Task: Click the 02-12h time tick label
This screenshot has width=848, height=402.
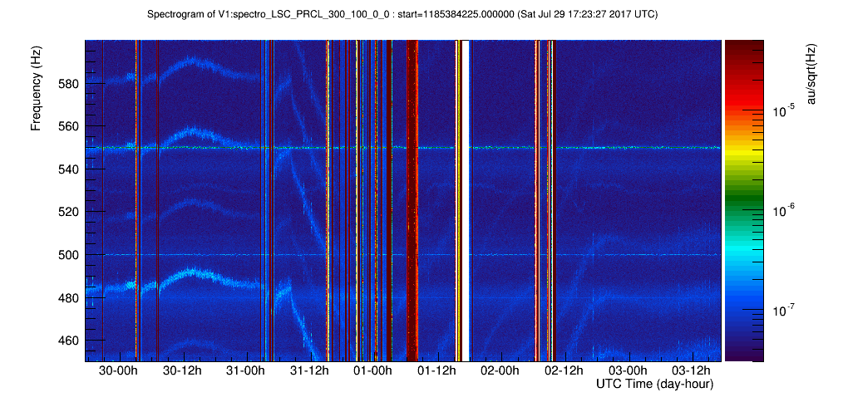Action: coord(564,370)
